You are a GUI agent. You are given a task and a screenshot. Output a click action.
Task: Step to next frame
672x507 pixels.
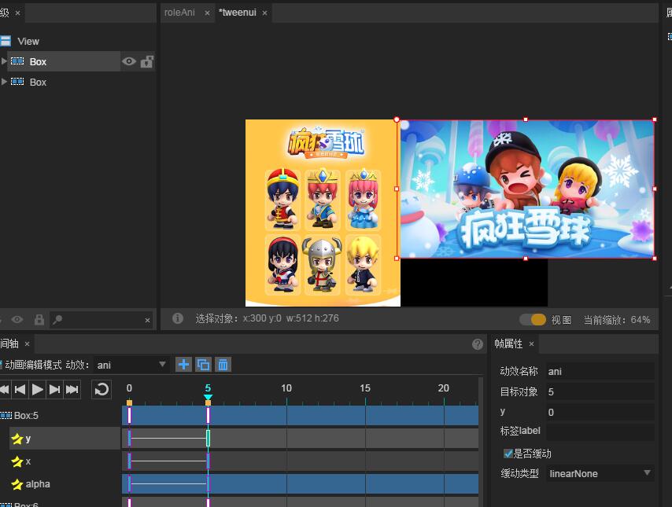[x=54, y=389]
